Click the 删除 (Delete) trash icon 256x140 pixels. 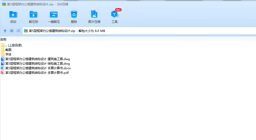74,14
